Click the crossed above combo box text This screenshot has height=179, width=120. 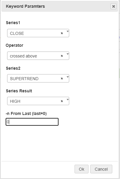click(x=23, y=56)
